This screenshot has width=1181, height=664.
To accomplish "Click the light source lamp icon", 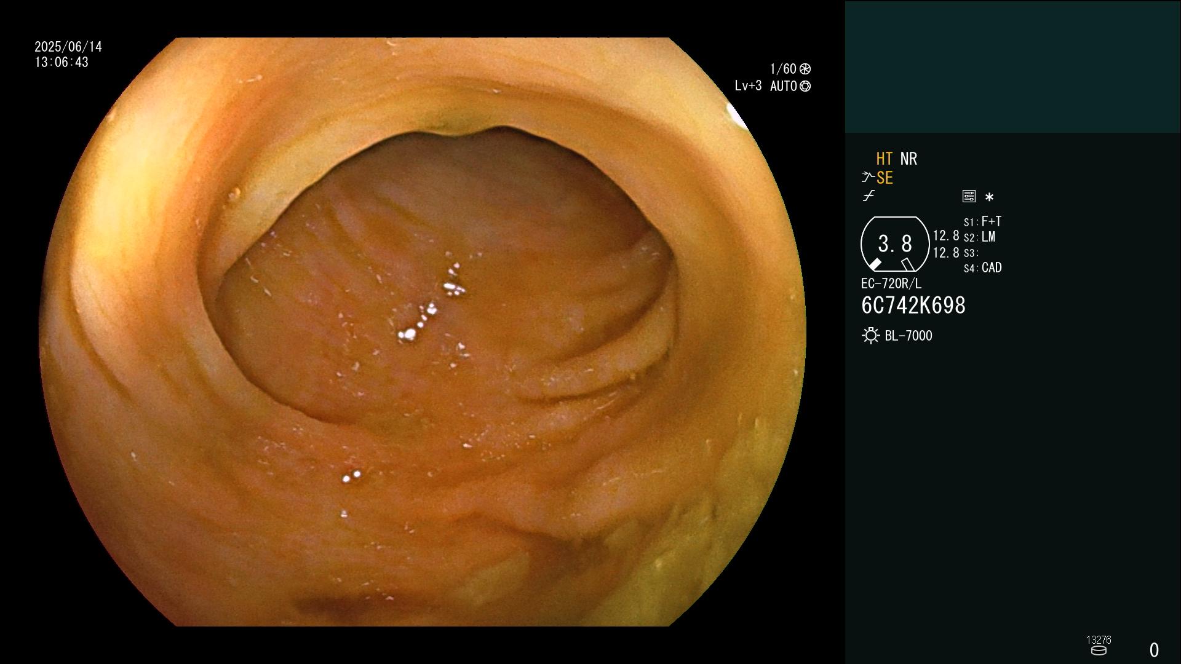I will point(870,336).
